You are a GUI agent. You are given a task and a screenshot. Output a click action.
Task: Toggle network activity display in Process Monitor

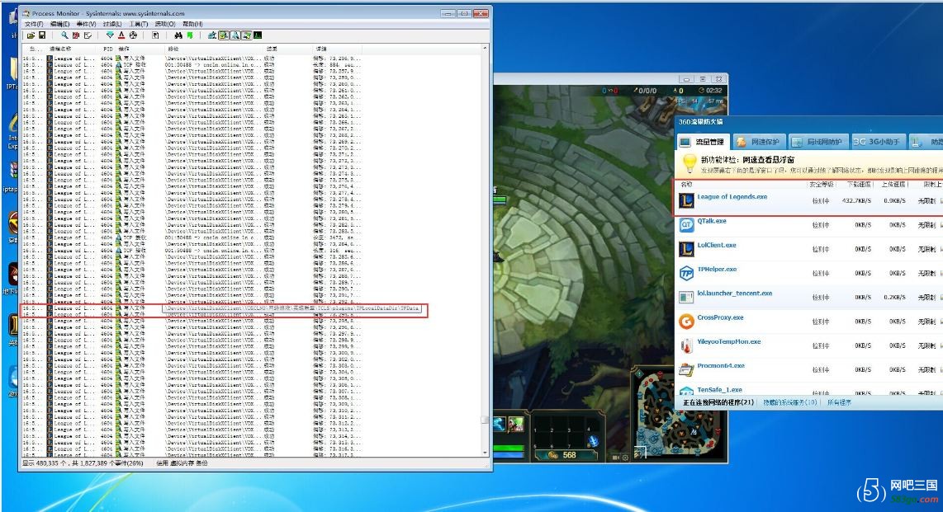tap(235, 35)
